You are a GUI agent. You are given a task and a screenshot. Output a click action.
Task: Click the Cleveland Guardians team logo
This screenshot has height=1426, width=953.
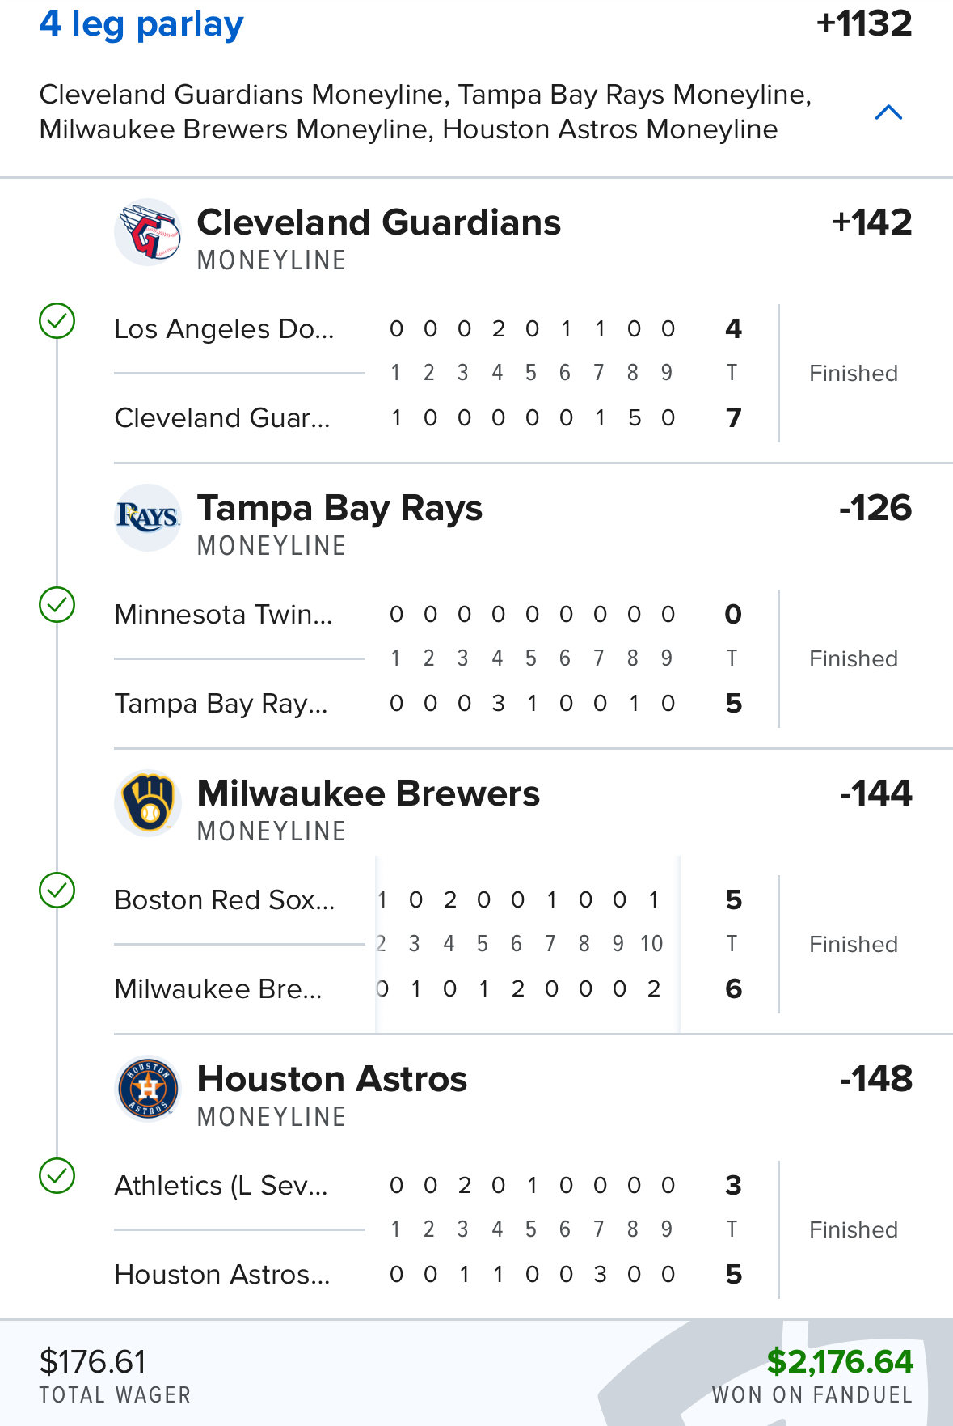(148, 233)
